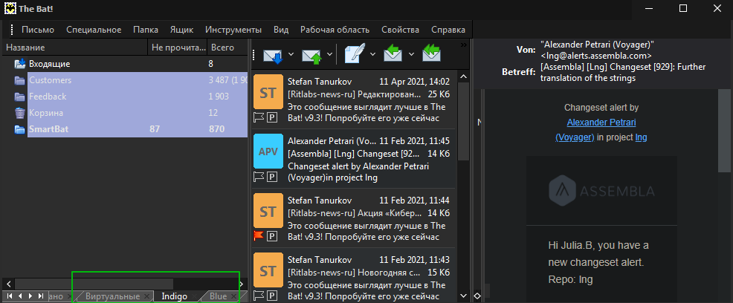Click The Bat! application icon in title bar
The image size is (733, 303).
10,8
